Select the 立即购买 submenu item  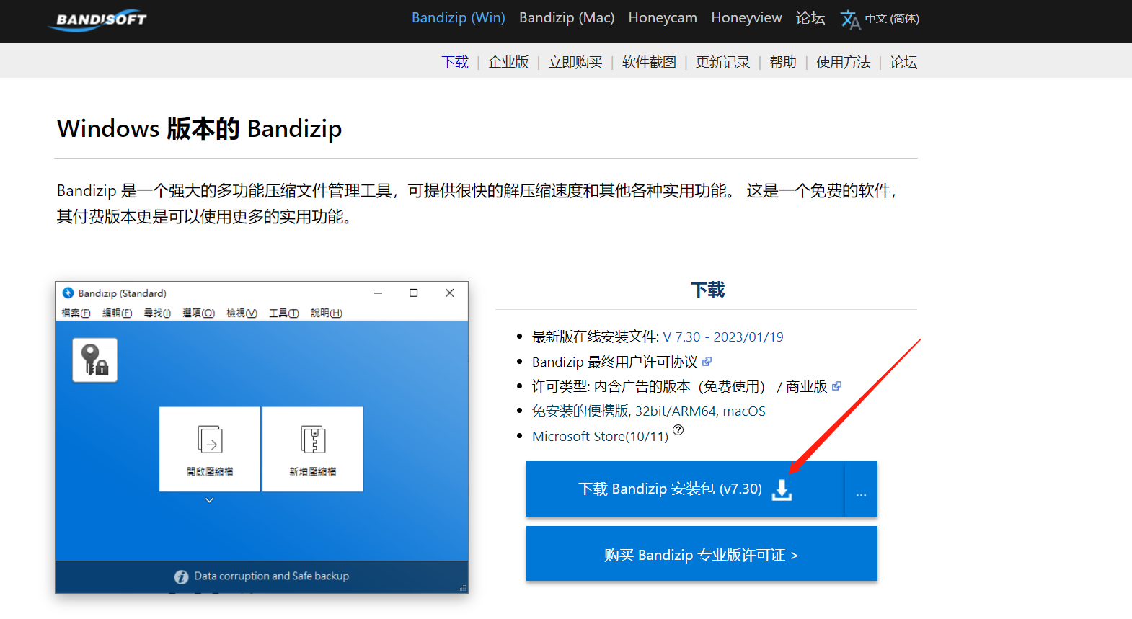click(575, 62)
